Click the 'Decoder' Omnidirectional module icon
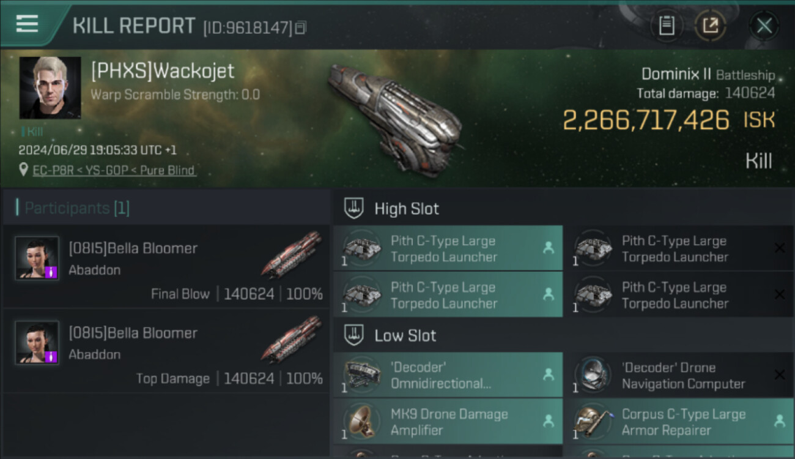 coord(363,375)
